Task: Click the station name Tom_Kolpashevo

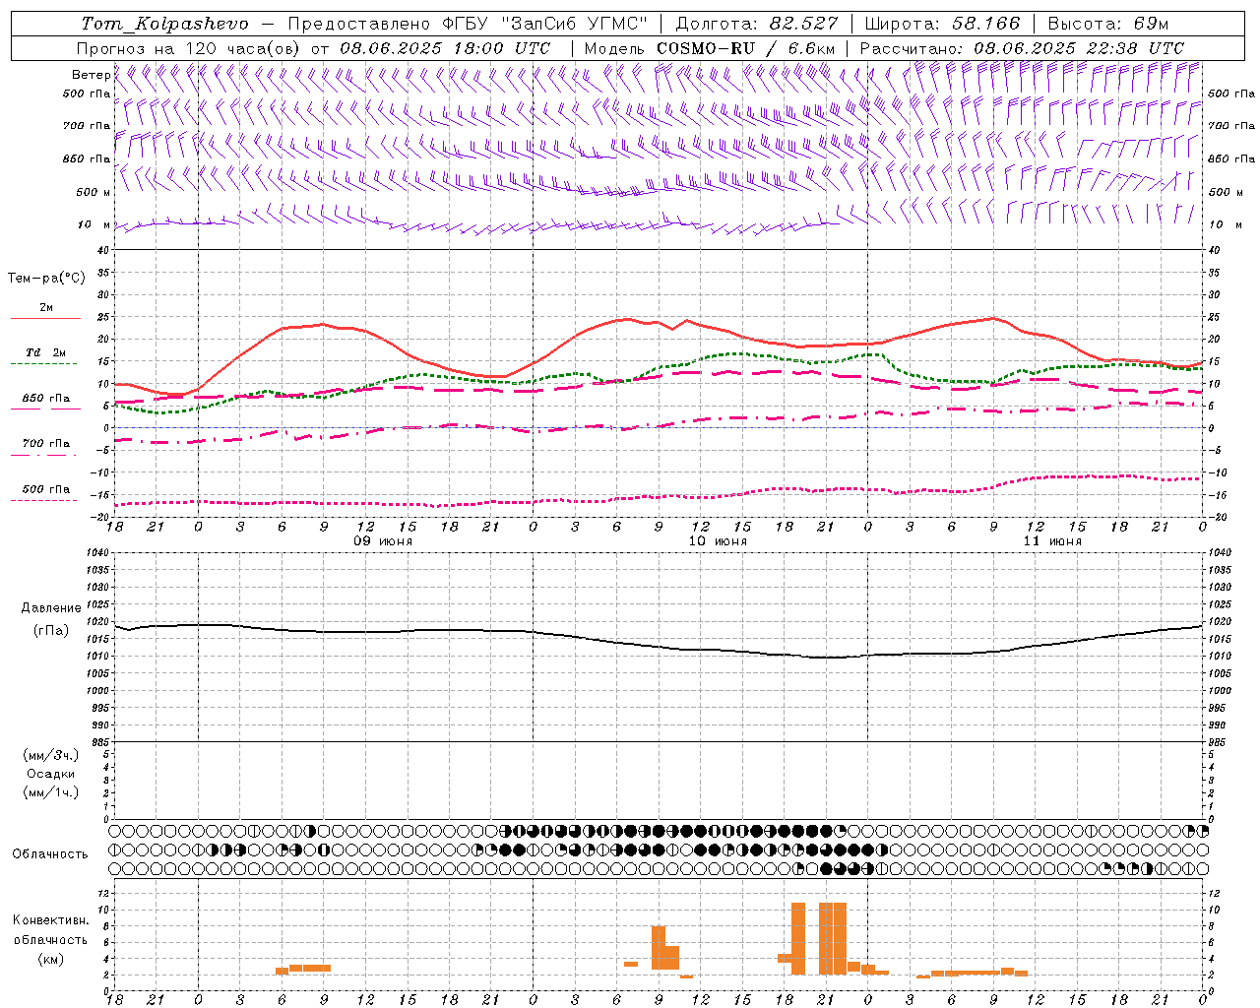Action: [x=164, y=24]
